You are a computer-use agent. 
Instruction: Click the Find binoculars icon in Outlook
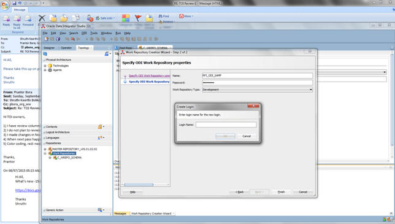(x=160, y=16)
